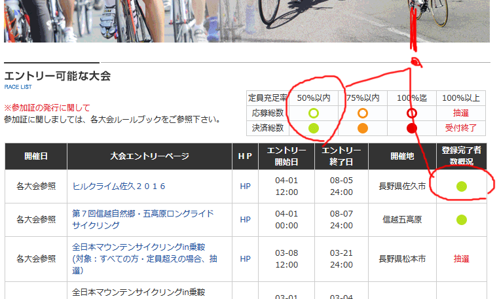Screen dimensions: 499x299
Task: Click the 03-21 24:00 entry end cell
Action: pos(341,259)
